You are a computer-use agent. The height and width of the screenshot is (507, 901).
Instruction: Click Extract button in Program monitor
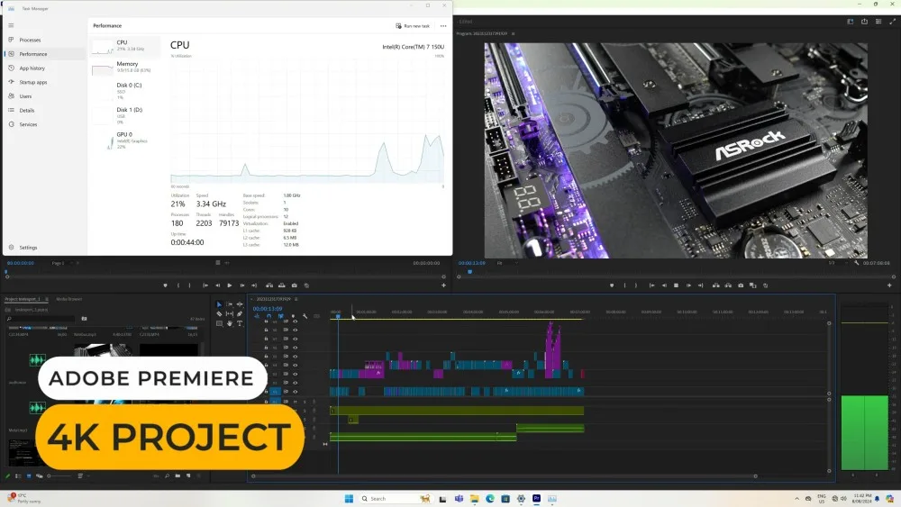728,285
